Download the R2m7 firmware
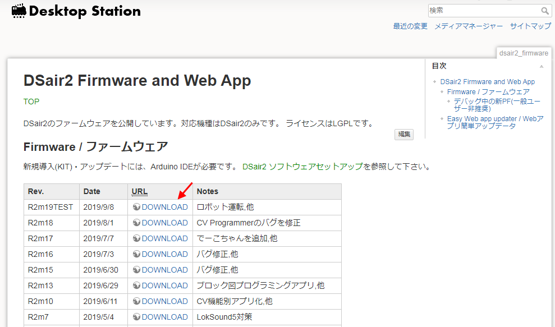The height and width of the screenshot is (327, 555). coord(164,317)
